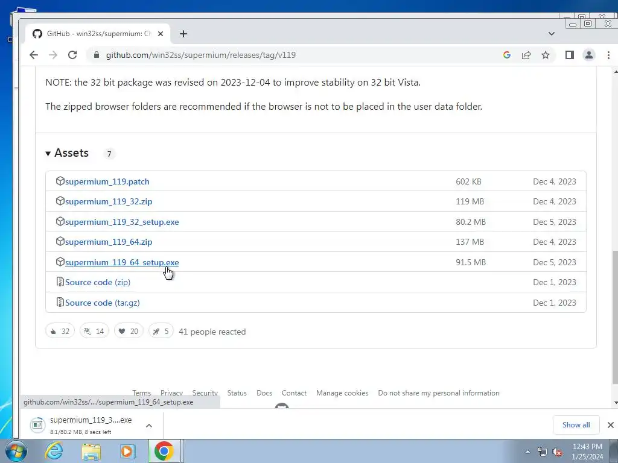Click package icon beside supermium_119_64.zip

(x=60, y=241)
